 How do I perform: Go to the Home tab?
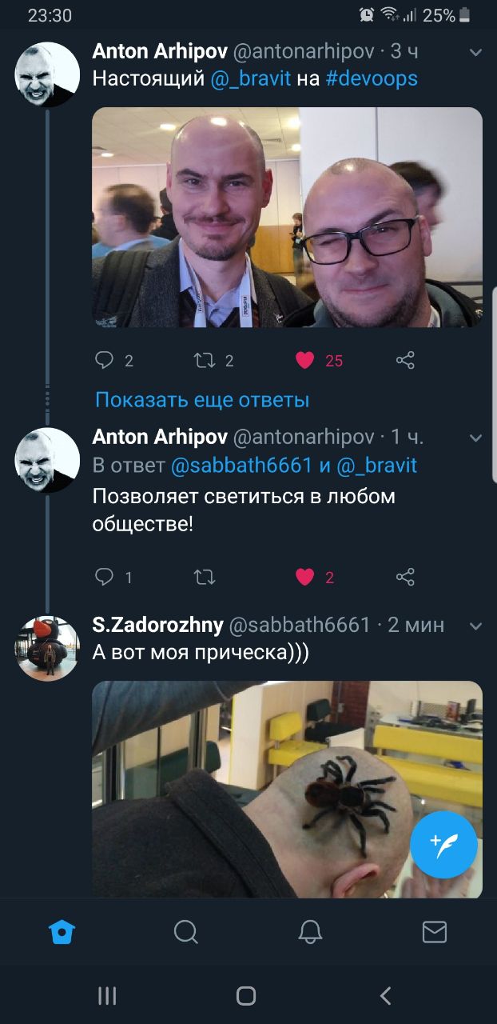[62, 931]
